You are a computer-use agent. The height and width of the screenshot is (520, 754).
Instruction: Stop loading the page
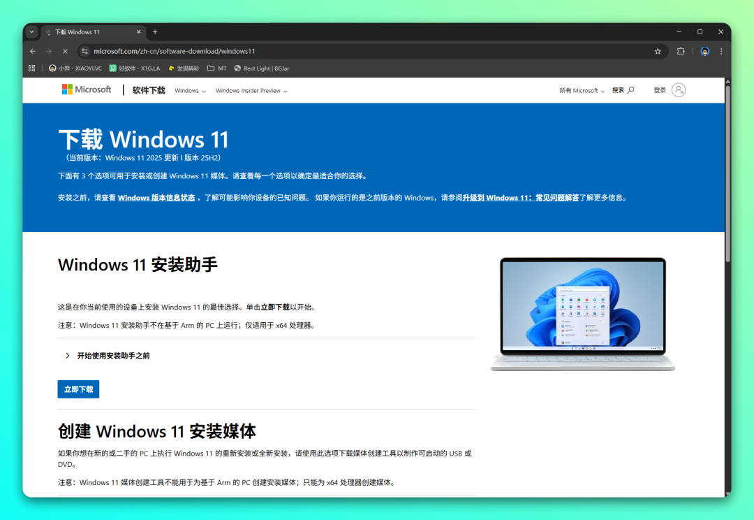pyautogui.click(x=65, y=51)
